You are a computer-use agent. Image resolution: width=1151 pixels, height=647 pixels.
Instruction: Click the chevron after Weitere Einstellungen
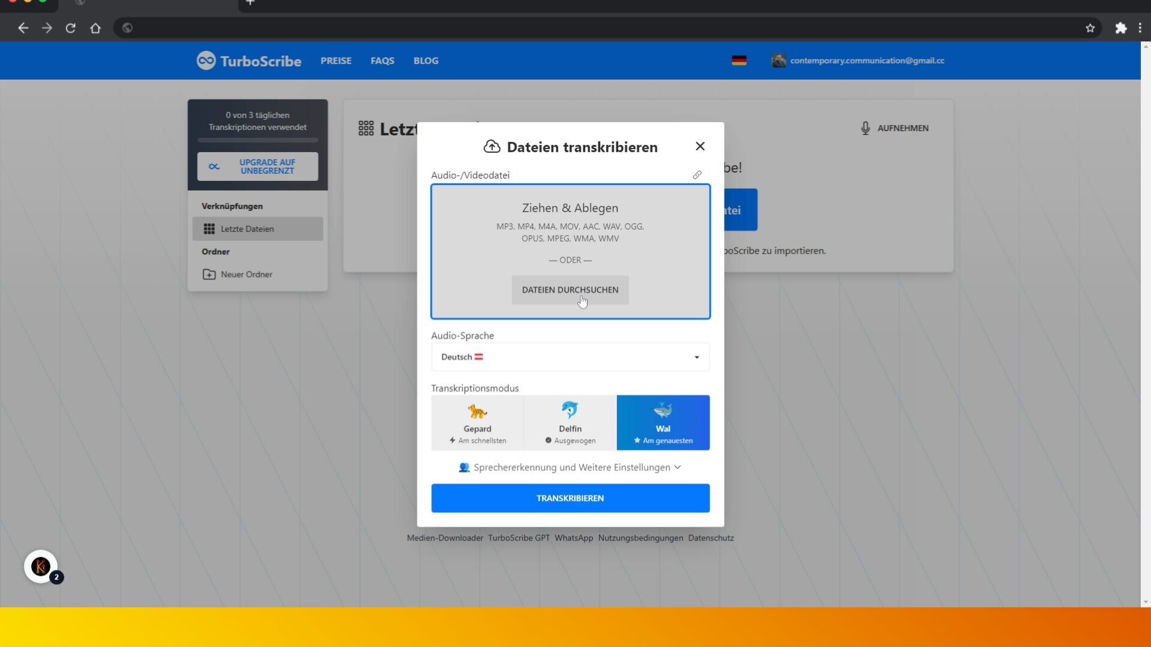click(x=677, y=467)
